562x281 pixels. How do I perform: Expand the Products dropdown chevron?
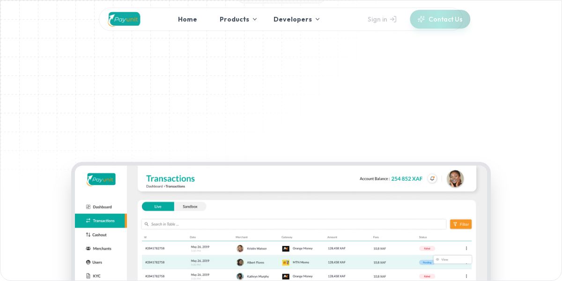(x=255, y=19)
